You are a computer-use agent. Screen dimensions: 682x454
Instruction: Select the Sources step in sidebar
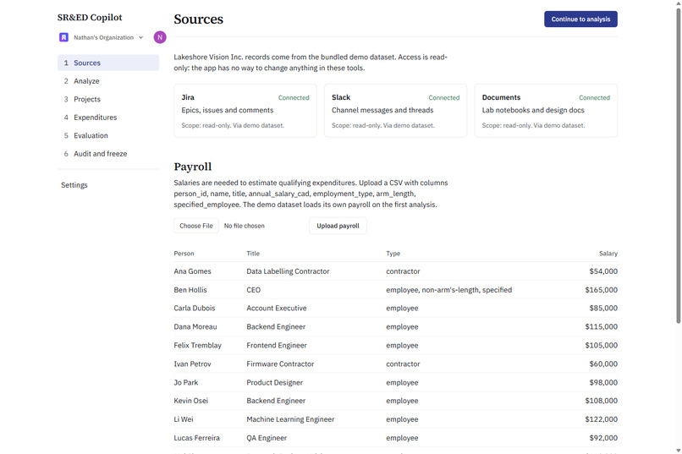[x=108, y=63]
